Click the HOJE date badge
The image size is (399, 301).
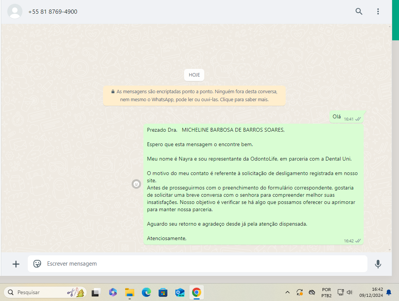coord(194,75)
